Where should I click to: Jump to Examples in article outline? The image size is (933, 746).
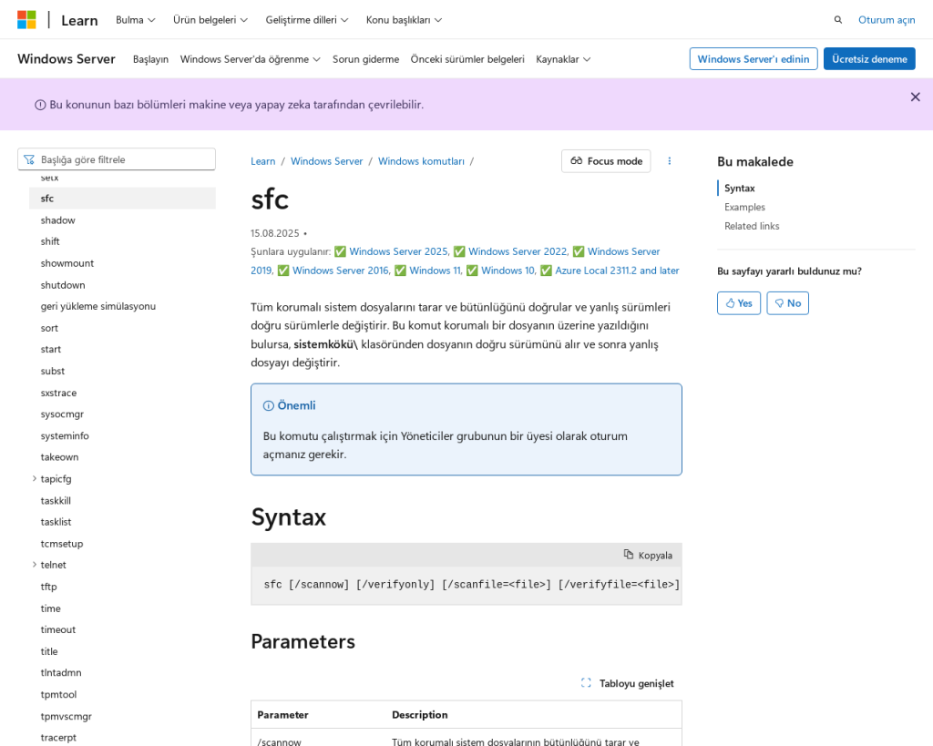click(x=744, y=207)
